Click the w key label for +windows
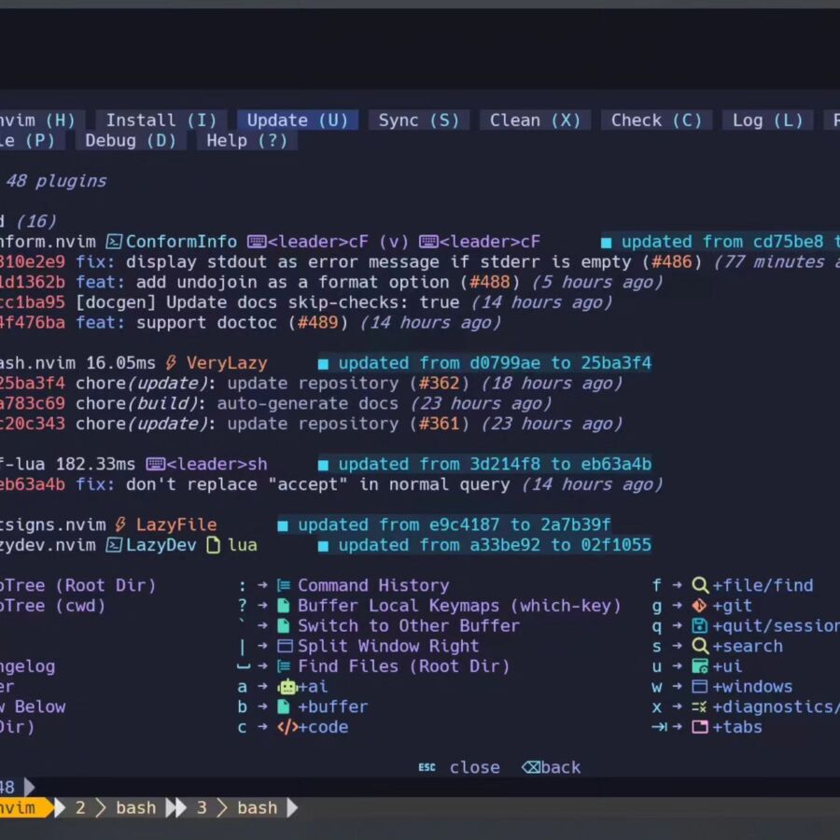 tap(657, 687)
